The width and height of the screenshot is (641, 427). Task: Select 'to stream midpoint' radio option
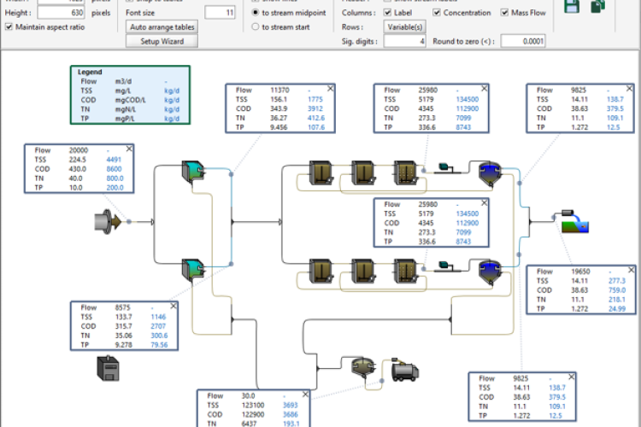[256, 13]
